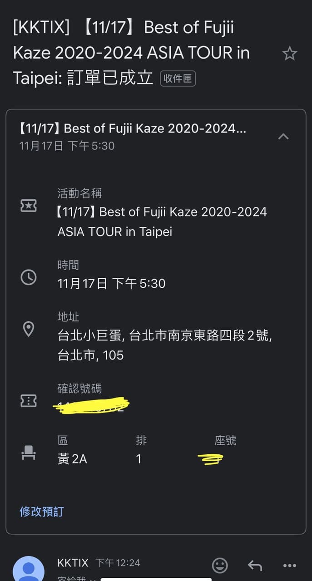Select the seat icon beside the 區 section
This screenshot has width=312, height=581.
coord(29,452)
